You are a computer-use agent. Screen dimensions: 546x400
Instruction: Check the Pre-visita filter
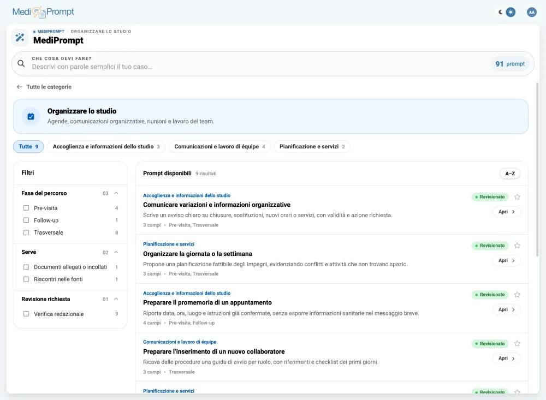tap(26, 208)
